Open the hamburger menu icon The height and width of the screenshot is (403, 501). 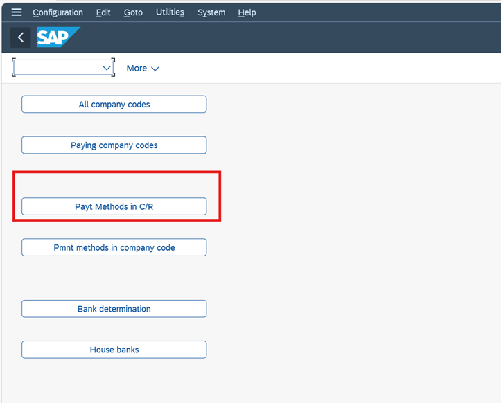coord(17,12)
